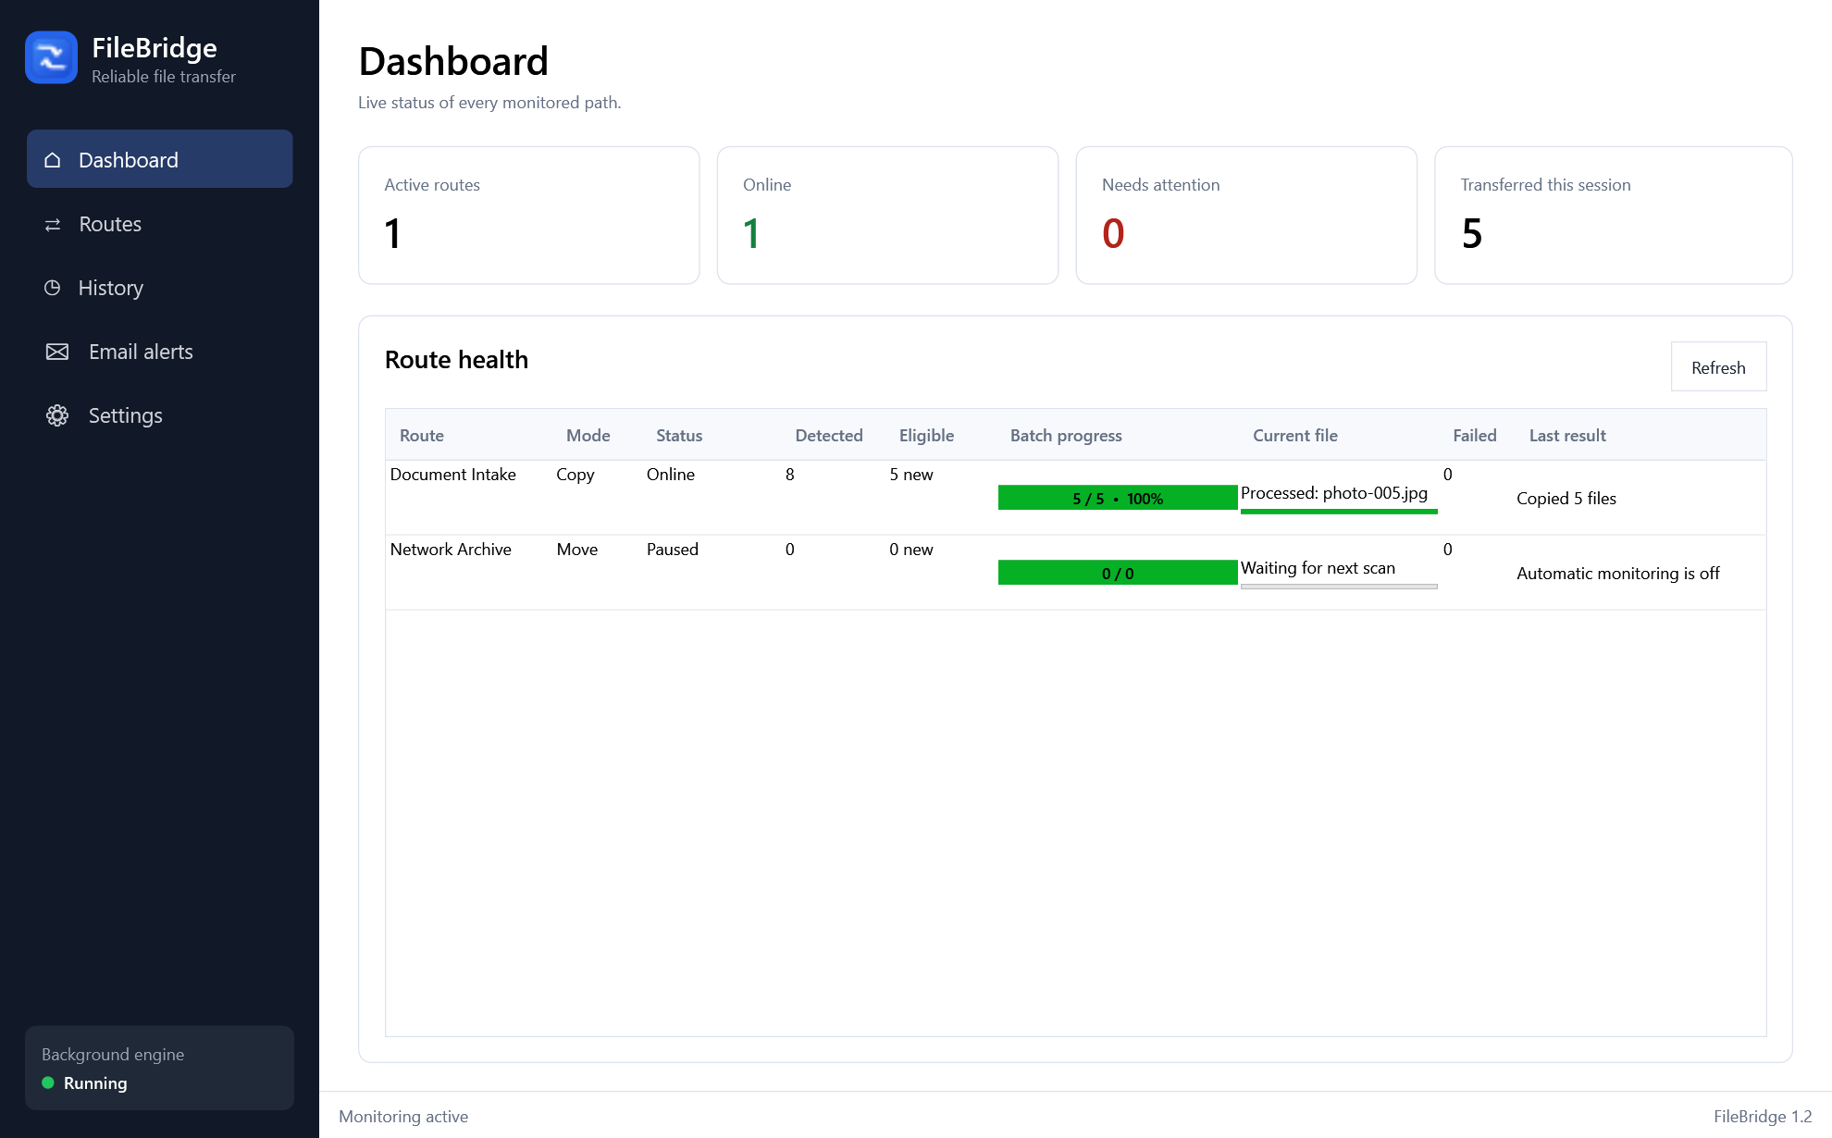Select the Online summary card

(887, 216)
